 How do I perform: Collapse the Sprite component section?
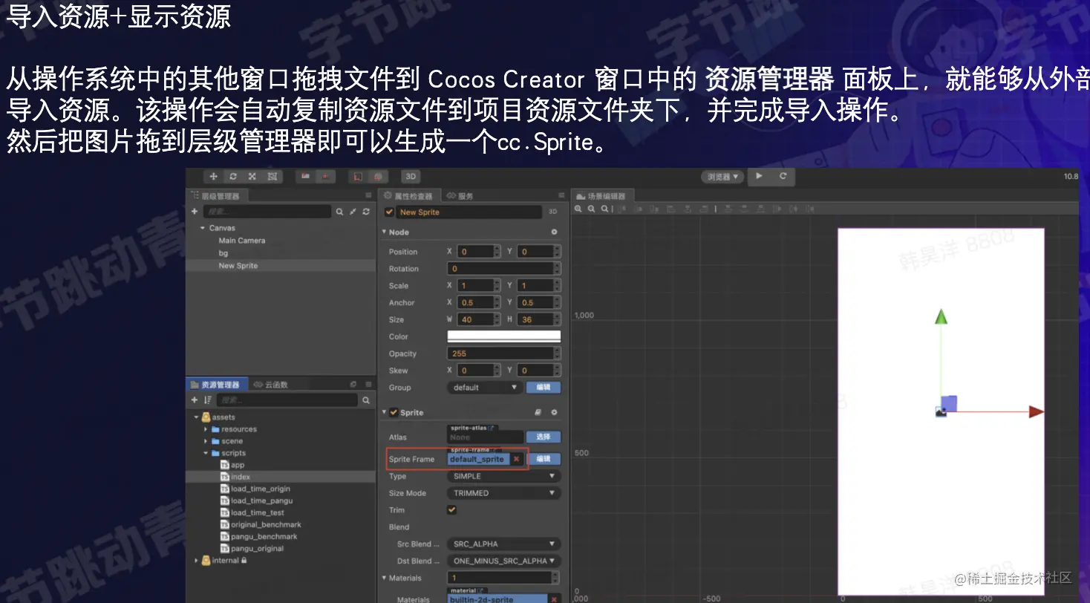click(x=384, y=413)
